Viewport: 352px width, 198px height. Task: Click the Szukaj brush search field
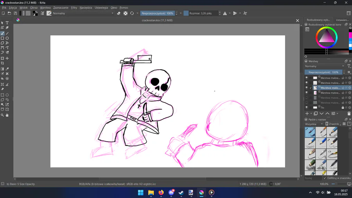pyautogui.click(x=313, y=178)
